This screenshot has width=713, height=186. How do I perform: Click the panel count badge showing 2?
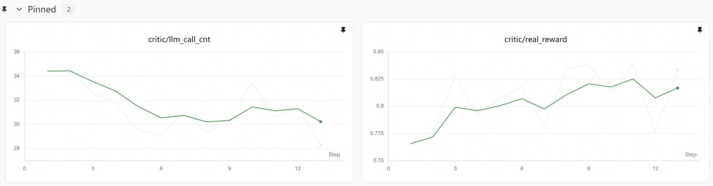tap(69, 10)
